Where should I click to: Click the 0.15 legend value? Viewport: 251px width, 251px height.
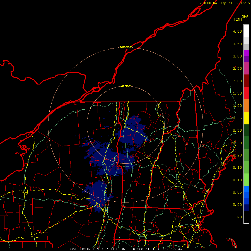237,168
